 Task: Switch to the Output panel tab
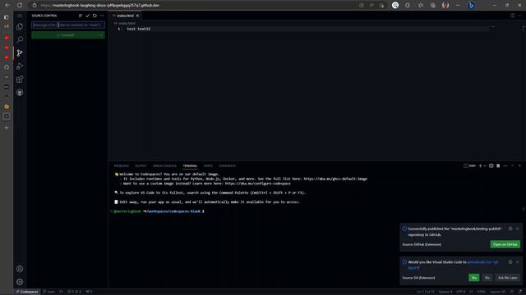[x=141, y=166]
